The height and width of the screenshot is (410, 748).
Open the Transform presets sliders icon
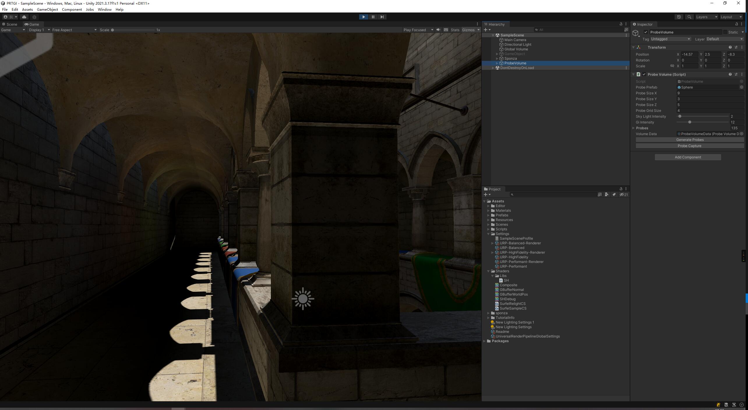736,47
